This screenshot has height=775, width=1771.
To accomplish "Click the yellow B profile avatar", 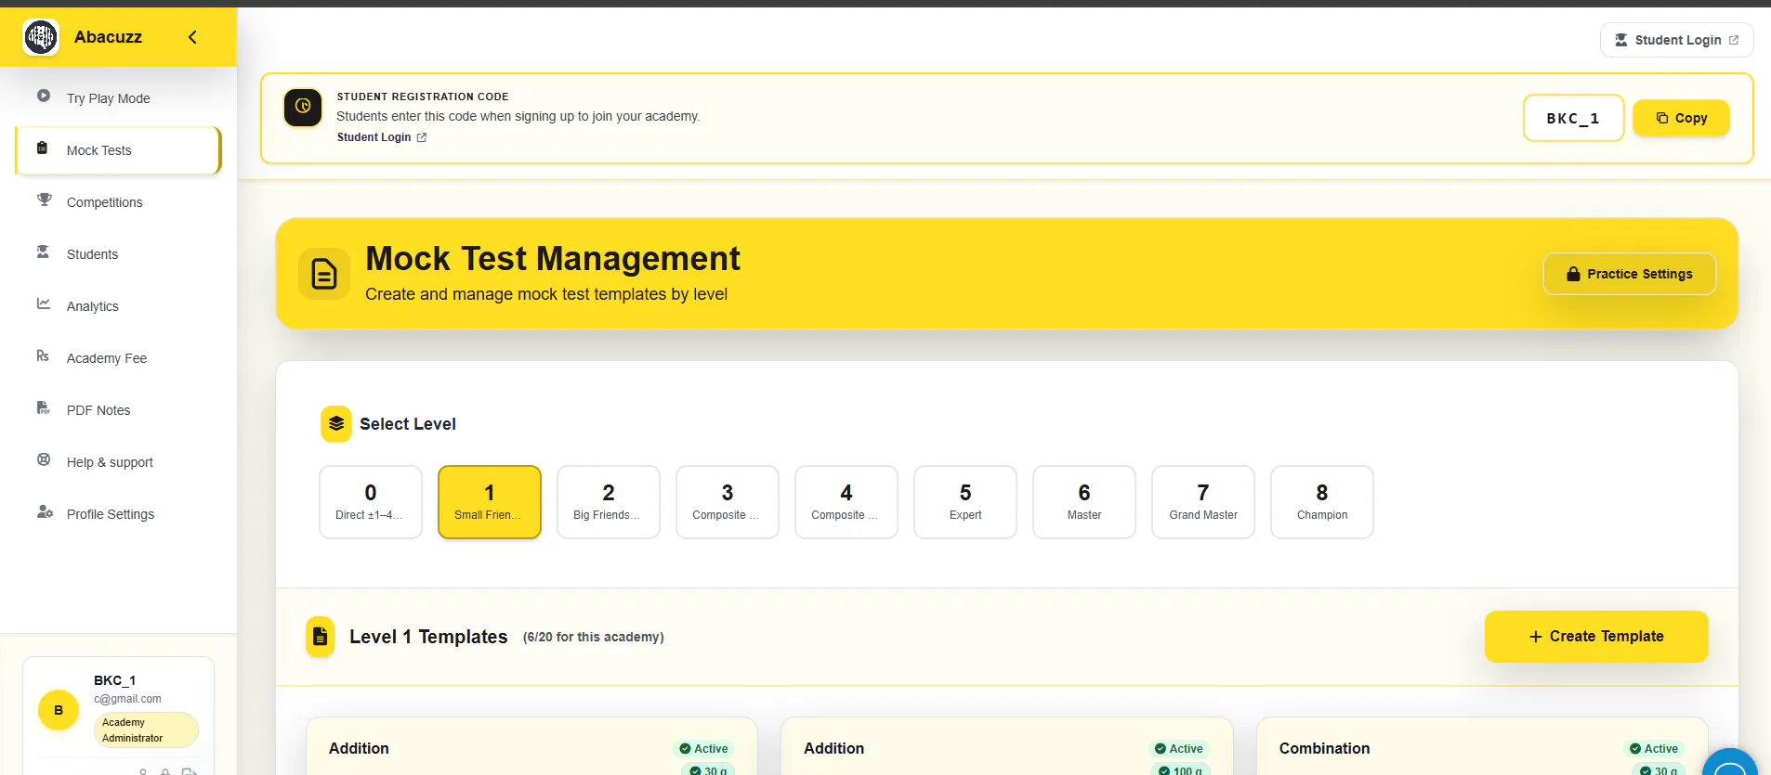I will [59, 710].
